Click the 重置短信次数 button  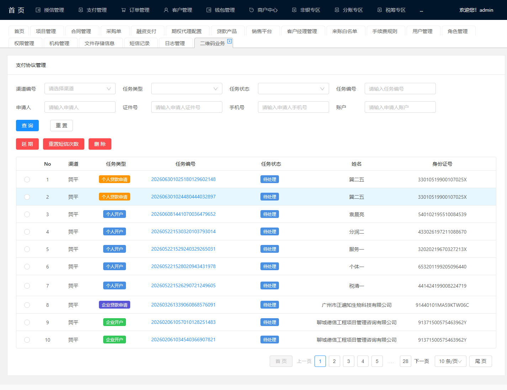[64, 144]
